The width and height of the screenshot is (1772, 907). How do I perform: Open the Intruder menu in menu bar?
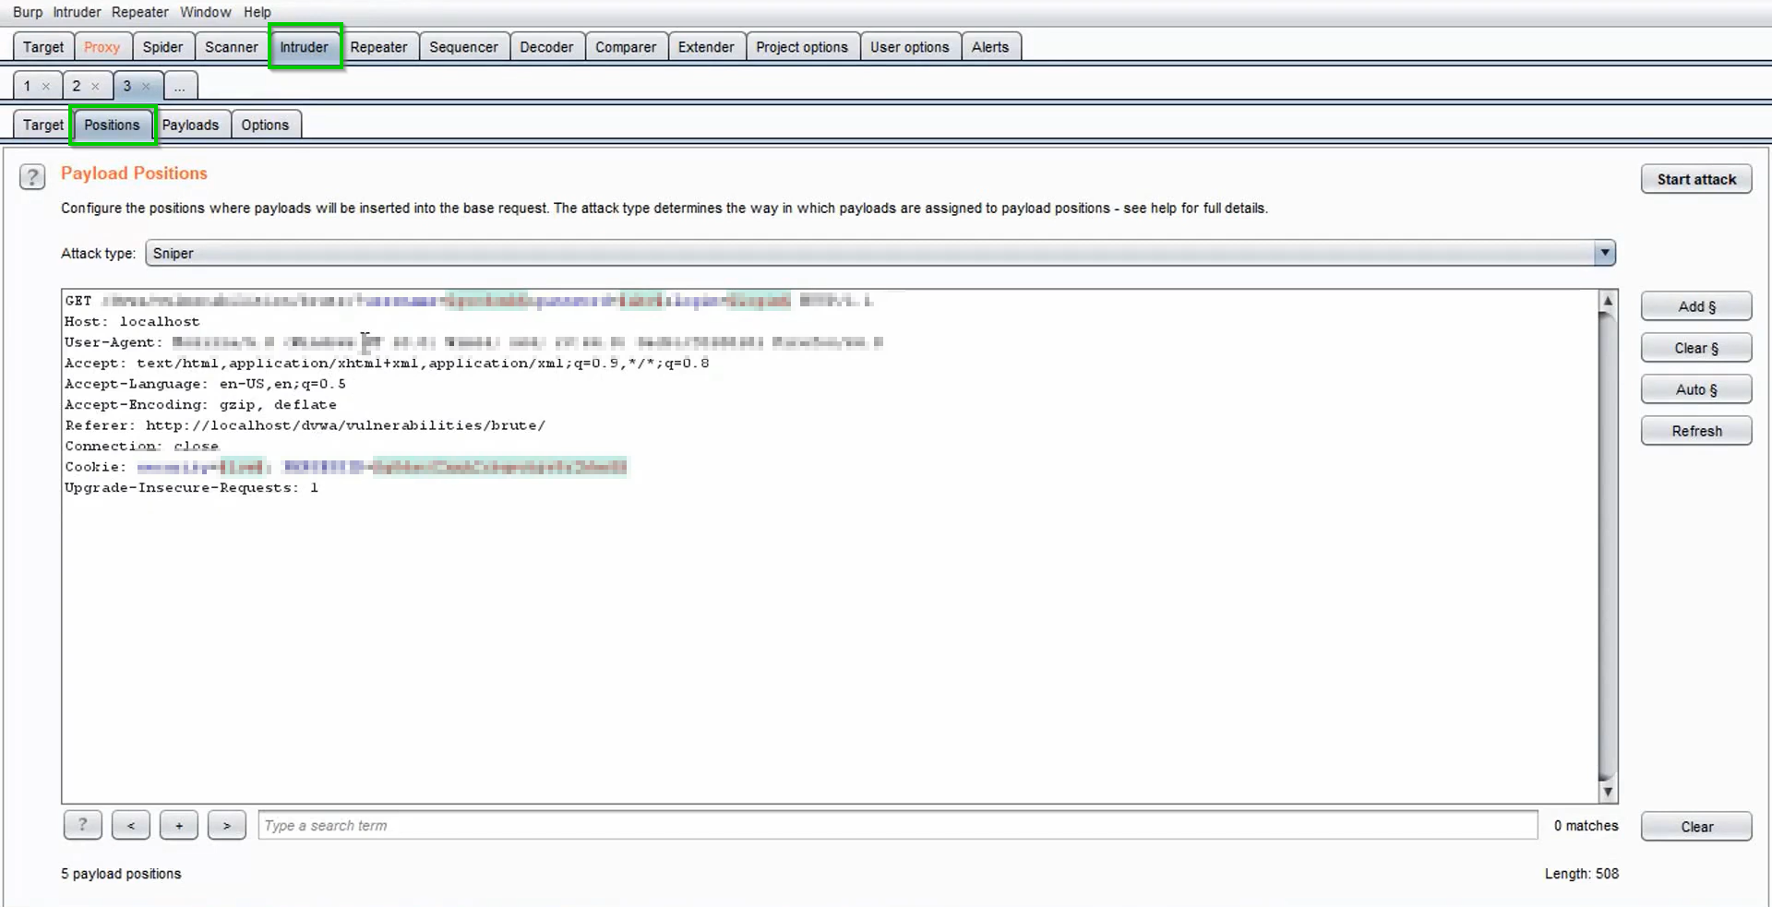point(76,12)
